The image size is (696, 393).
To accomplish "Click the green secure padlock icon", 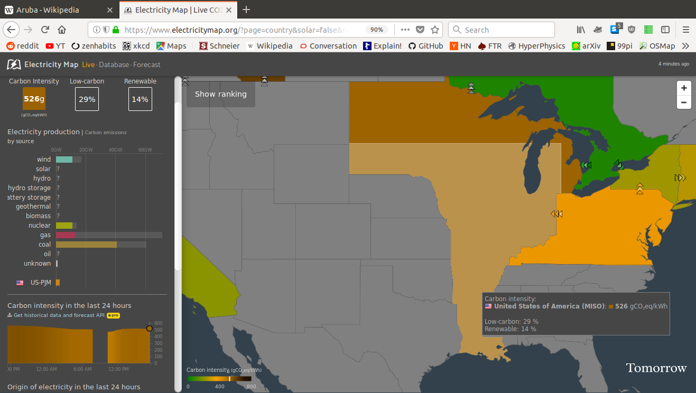I will pos(116,30).
